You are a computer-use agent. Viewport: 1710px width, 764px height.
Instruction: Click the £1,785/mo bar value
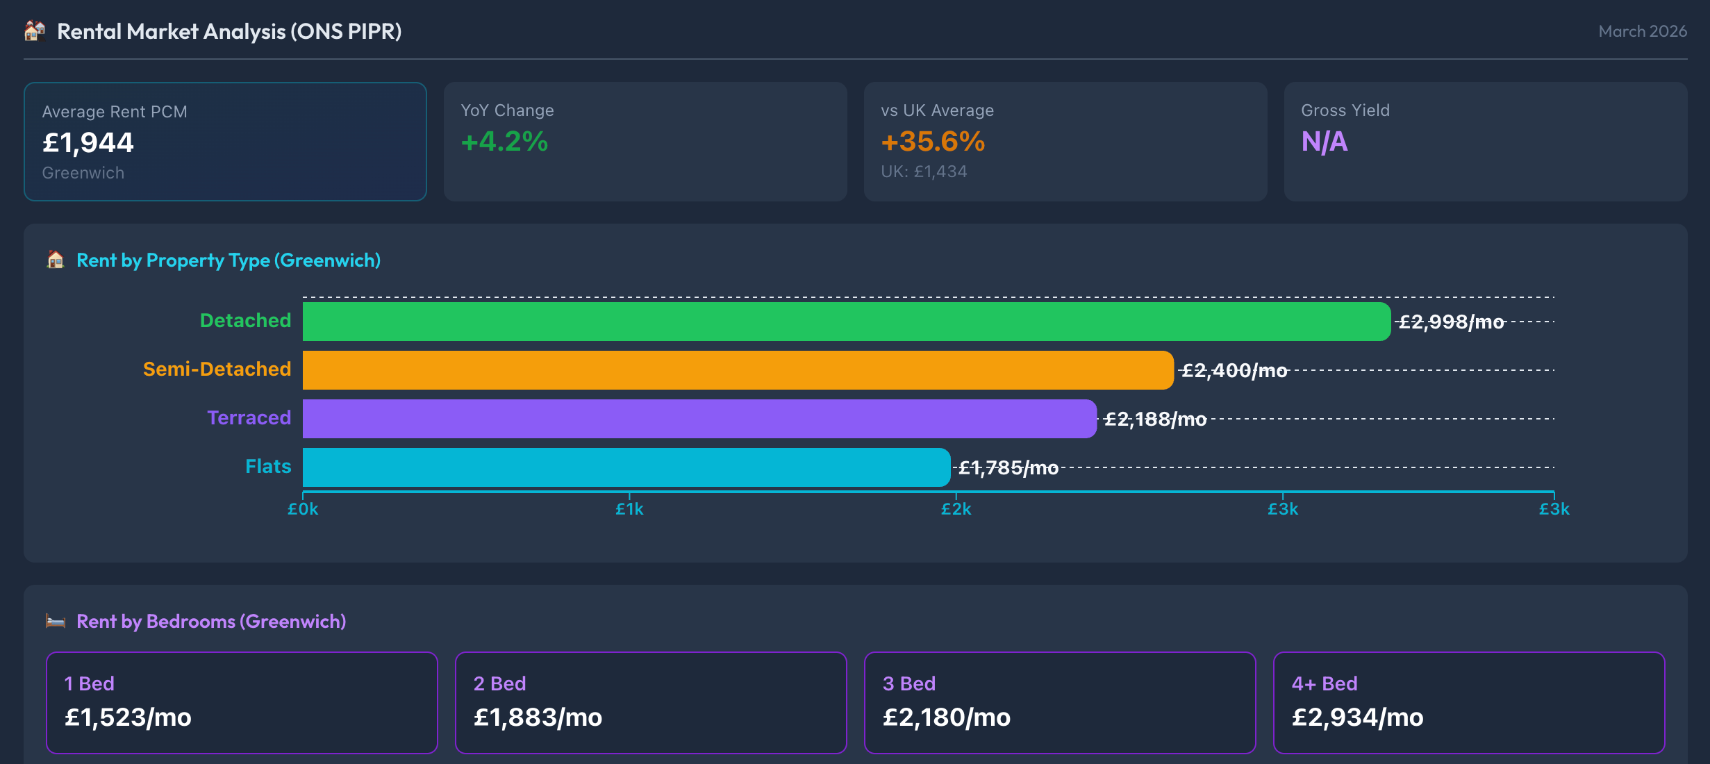coord(1008,468)
